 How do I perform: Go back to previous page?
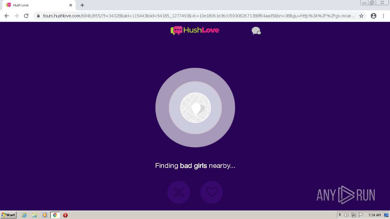pyautogui.click(x=7, y=16)
